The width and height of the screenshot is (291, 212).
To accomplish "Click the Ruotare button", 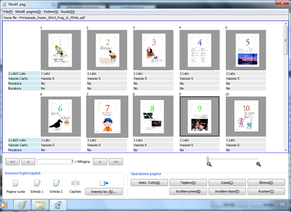I will (266, 191).
